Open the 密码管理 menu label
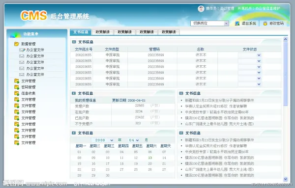Screen dimensions: 295x188 [29, 87]
